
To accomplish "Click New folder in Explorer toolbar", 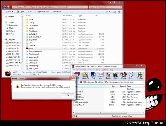I will click(57, 12).
